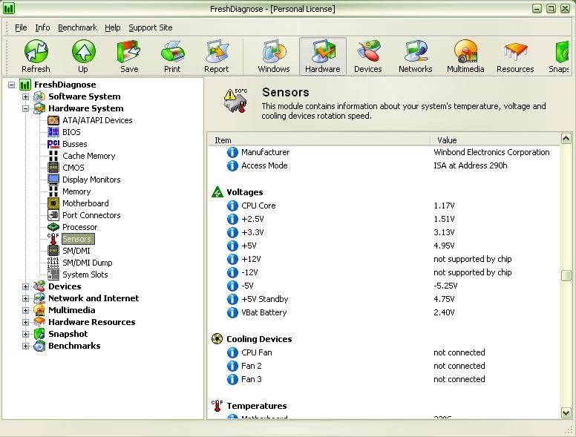Click the Processor chip icon

coord(53,227)
